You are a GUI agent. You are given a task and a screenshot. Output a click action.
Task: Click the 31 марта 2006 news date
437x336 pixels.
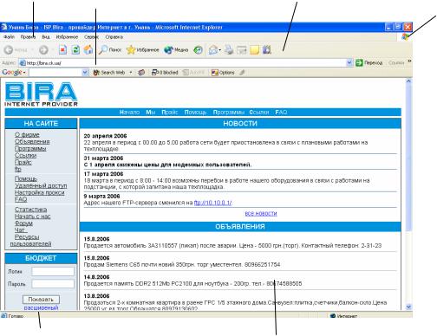click(x=103, y=158)
